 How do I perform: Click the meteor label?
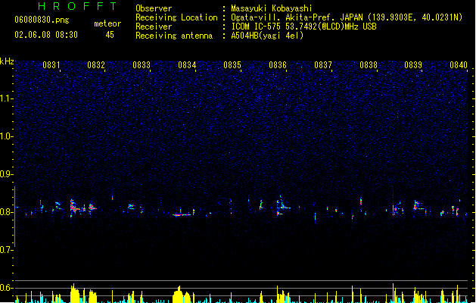click(107, 23)
